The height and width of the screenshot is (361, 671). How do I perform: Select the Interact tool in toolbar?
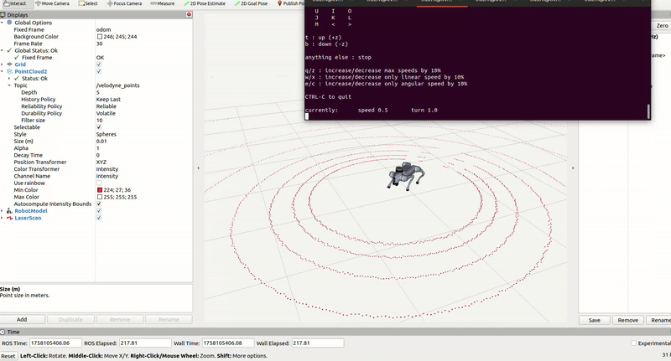click(13, 3)
